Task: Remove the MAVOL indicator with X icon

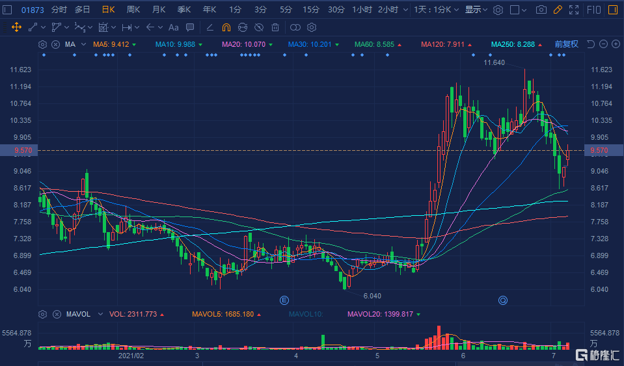Action: pyautogui.click(x=57, y=315)
